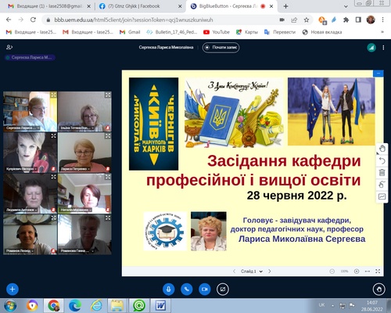
Task: Switch to the Gmail Входящие (1) tab
Action: (x=49, y=6)
